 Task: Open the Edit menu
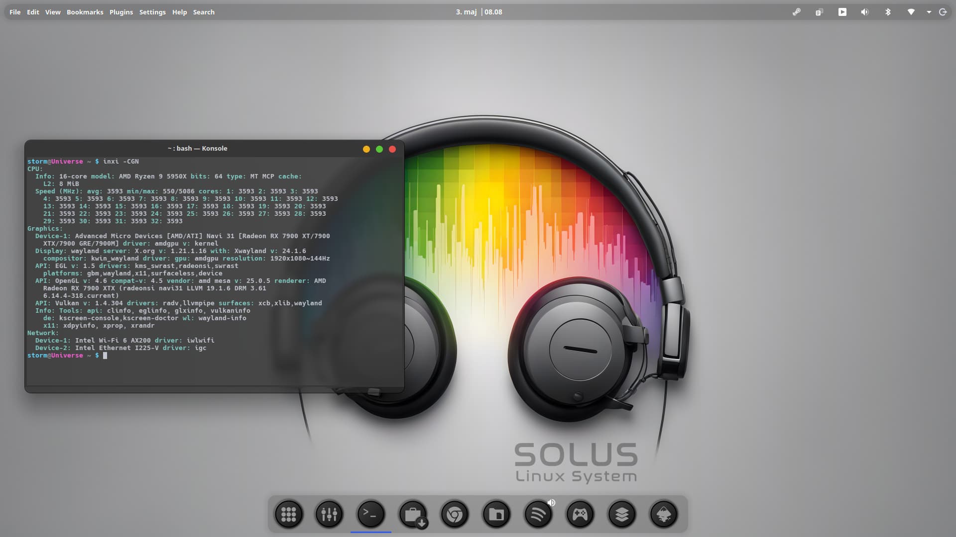pyautogui.click(x=33, y=12)
